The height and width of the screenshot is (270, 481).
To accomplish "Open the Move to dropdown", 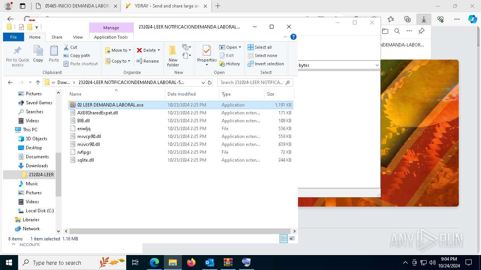I will [x=118, y=50].
